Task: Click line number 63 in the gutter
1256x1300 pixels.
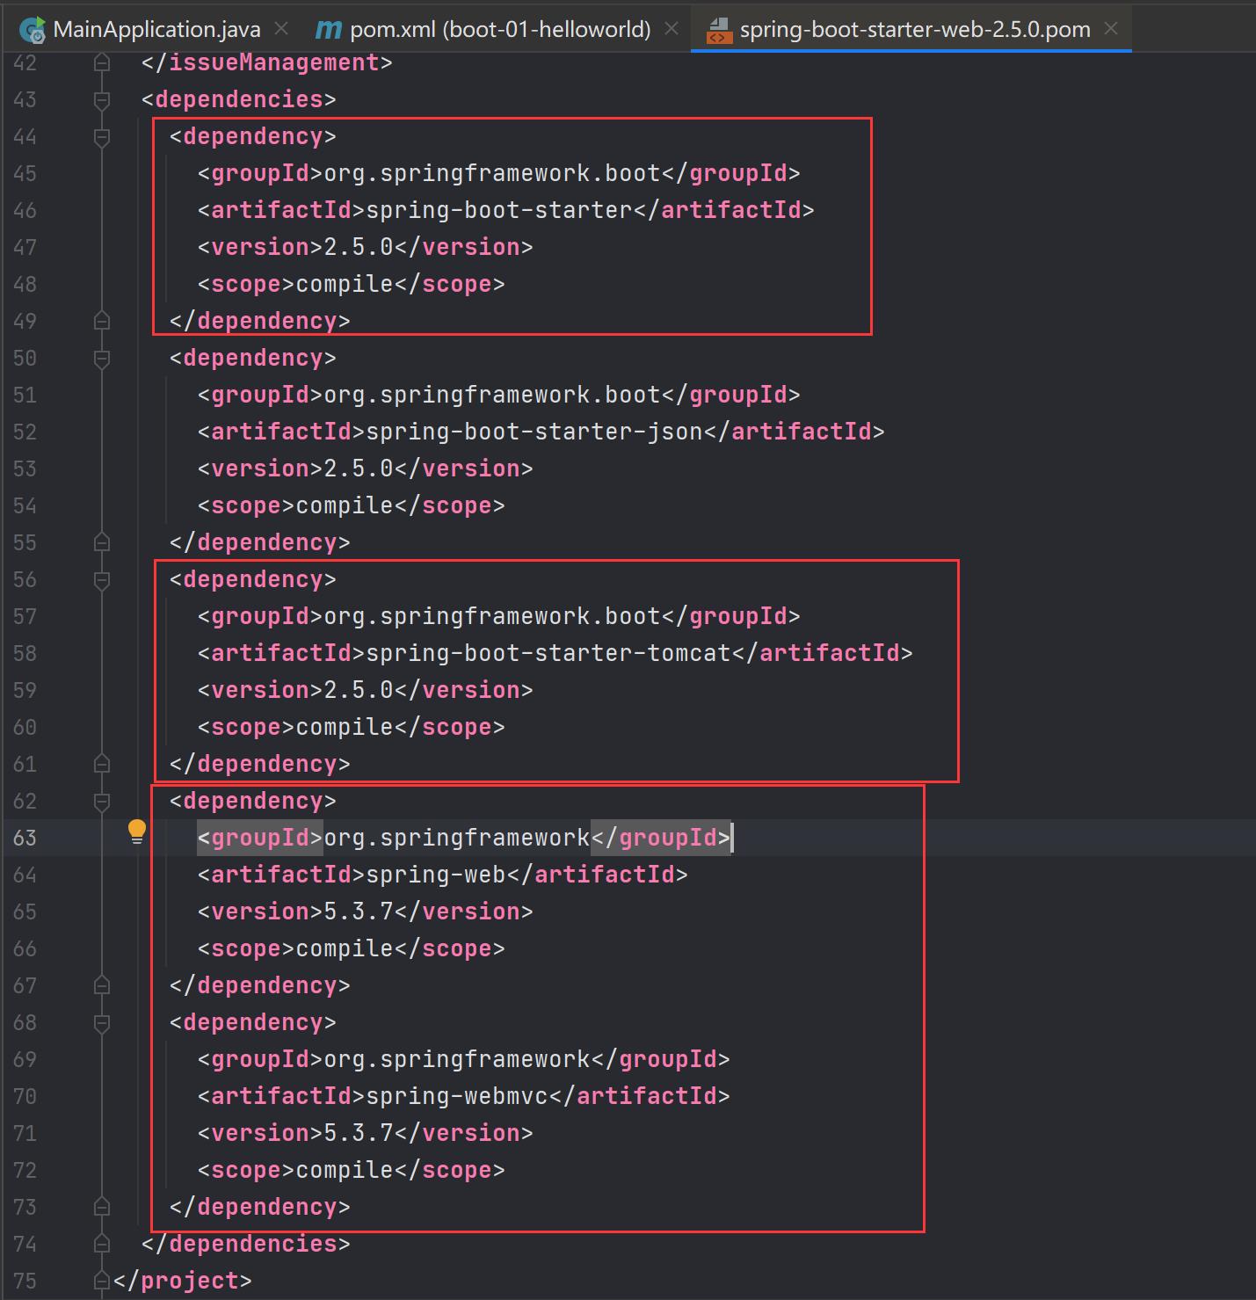Action: click(x=25, y=838)
